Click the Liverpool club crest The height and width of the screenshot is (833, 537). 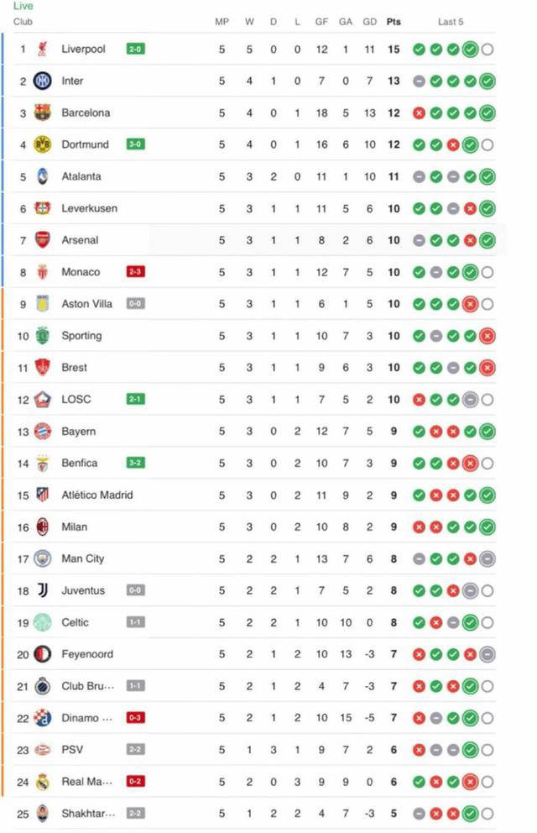(x=43, y=50)
